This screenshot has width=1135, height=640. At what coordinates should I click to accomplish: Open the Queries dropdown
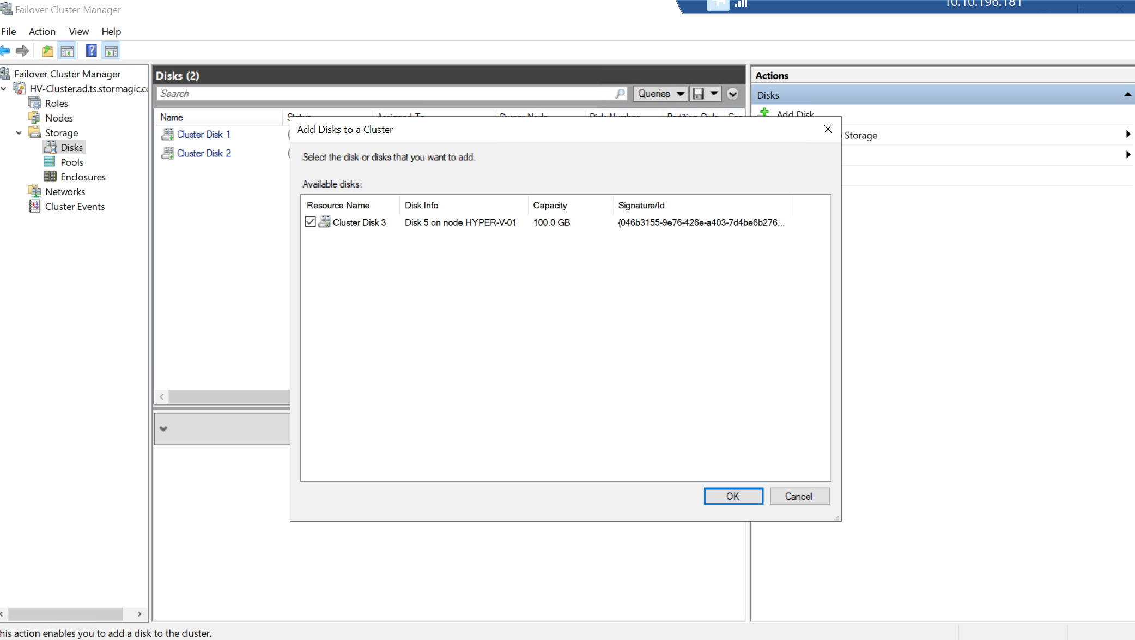pos(660,94)
